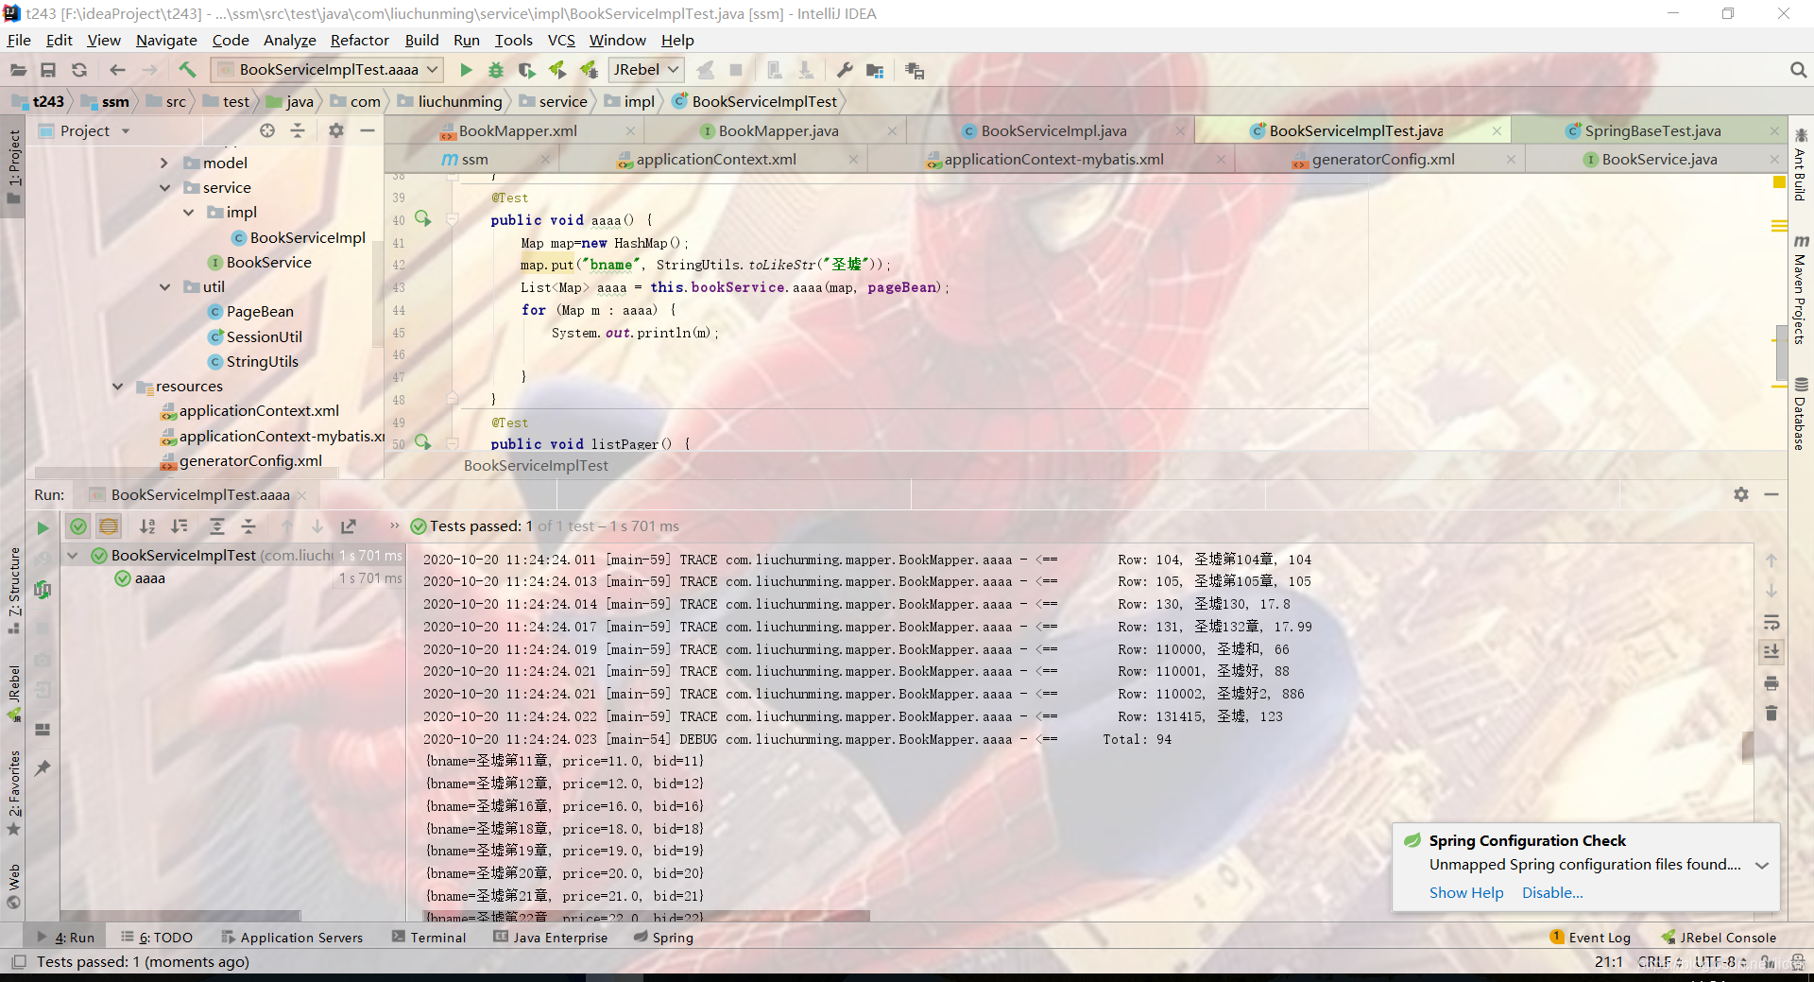Collapse all in Project panel header
The width and height of the screenshot is (1814, 982).
pyautogui.click(x=298, y=130)
